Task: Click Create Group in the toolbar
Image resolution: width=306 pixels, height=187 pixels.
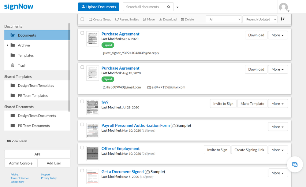Action: (x=100, y=20)
